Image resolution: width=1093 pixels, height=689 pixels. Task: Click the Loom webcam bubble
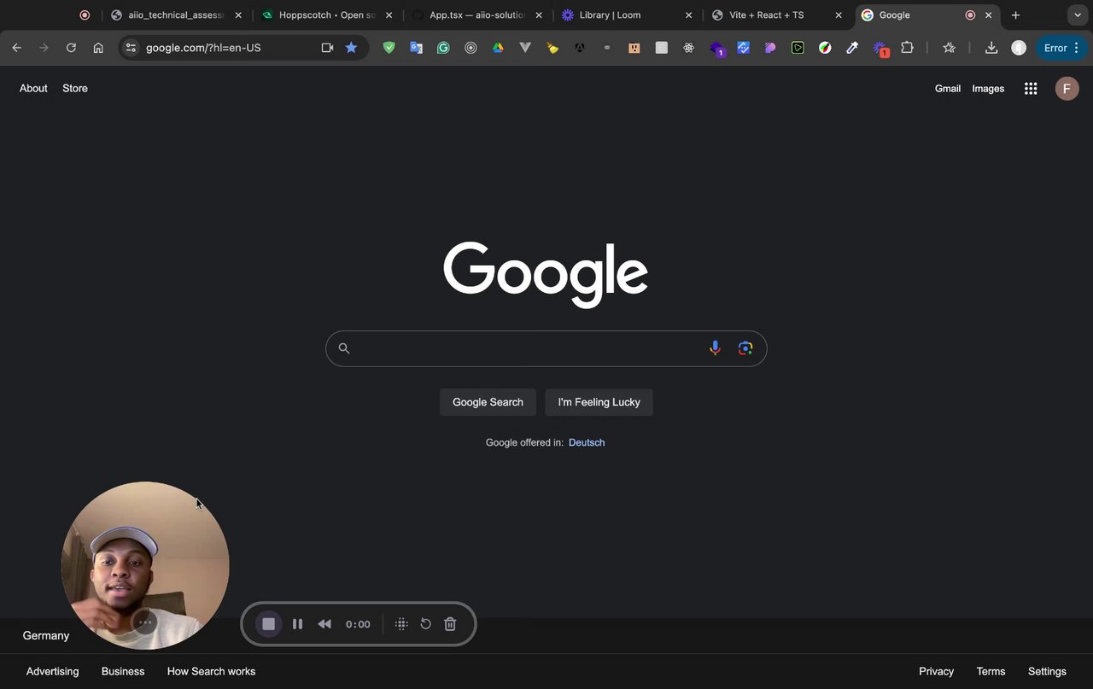(x=145, y=565)
